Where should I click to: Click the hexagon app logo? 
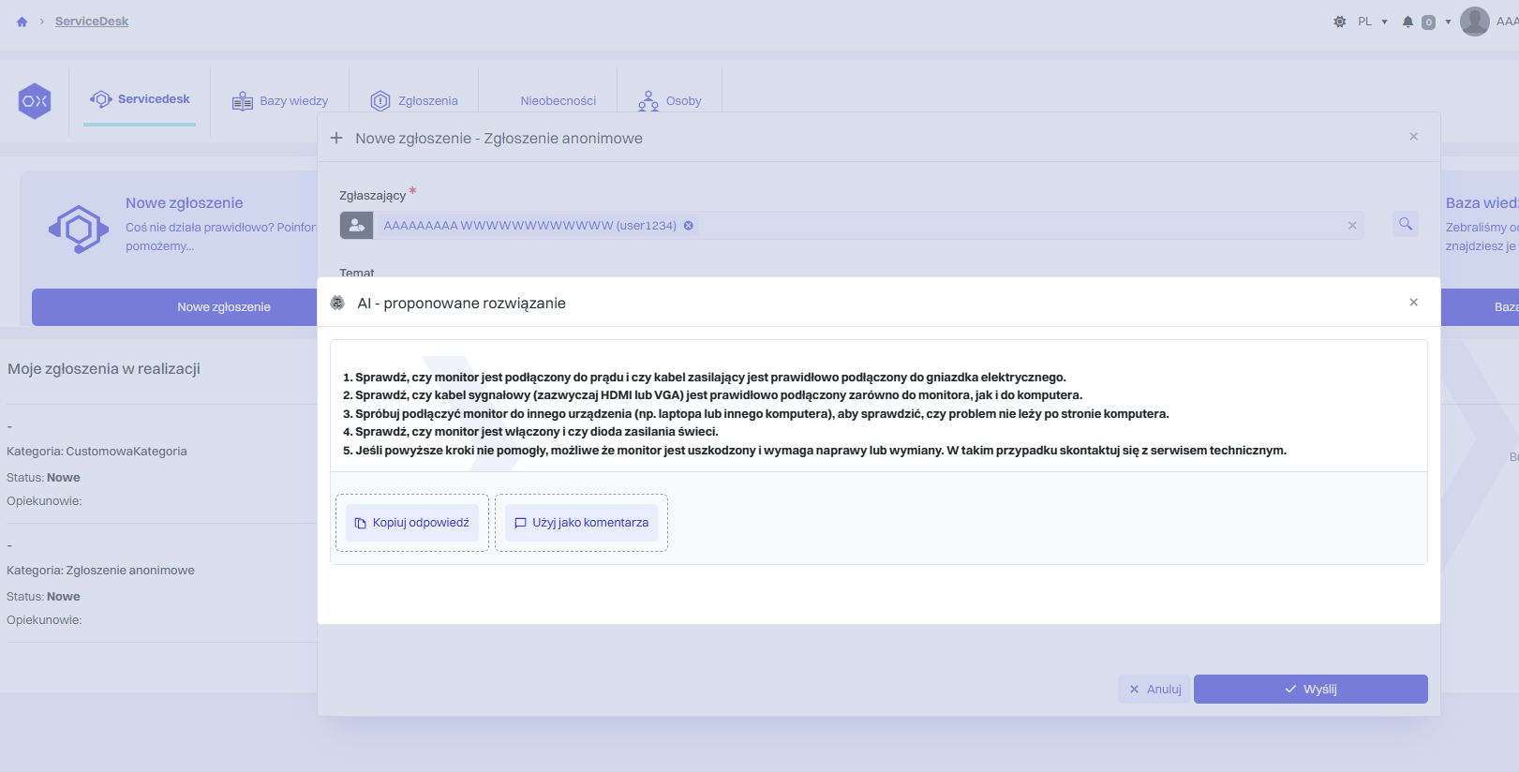[35, 101]
